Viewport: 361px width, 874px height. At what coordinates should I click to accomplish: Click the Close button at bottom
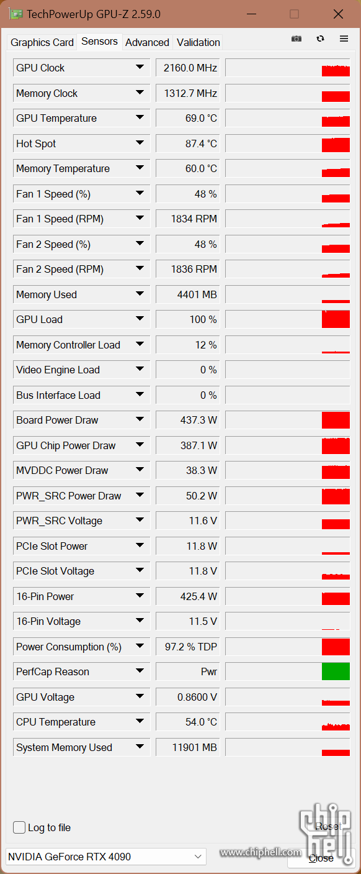click(321, 858)
